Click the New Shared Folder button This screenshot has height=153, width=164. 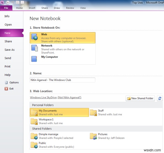point(140,98)
